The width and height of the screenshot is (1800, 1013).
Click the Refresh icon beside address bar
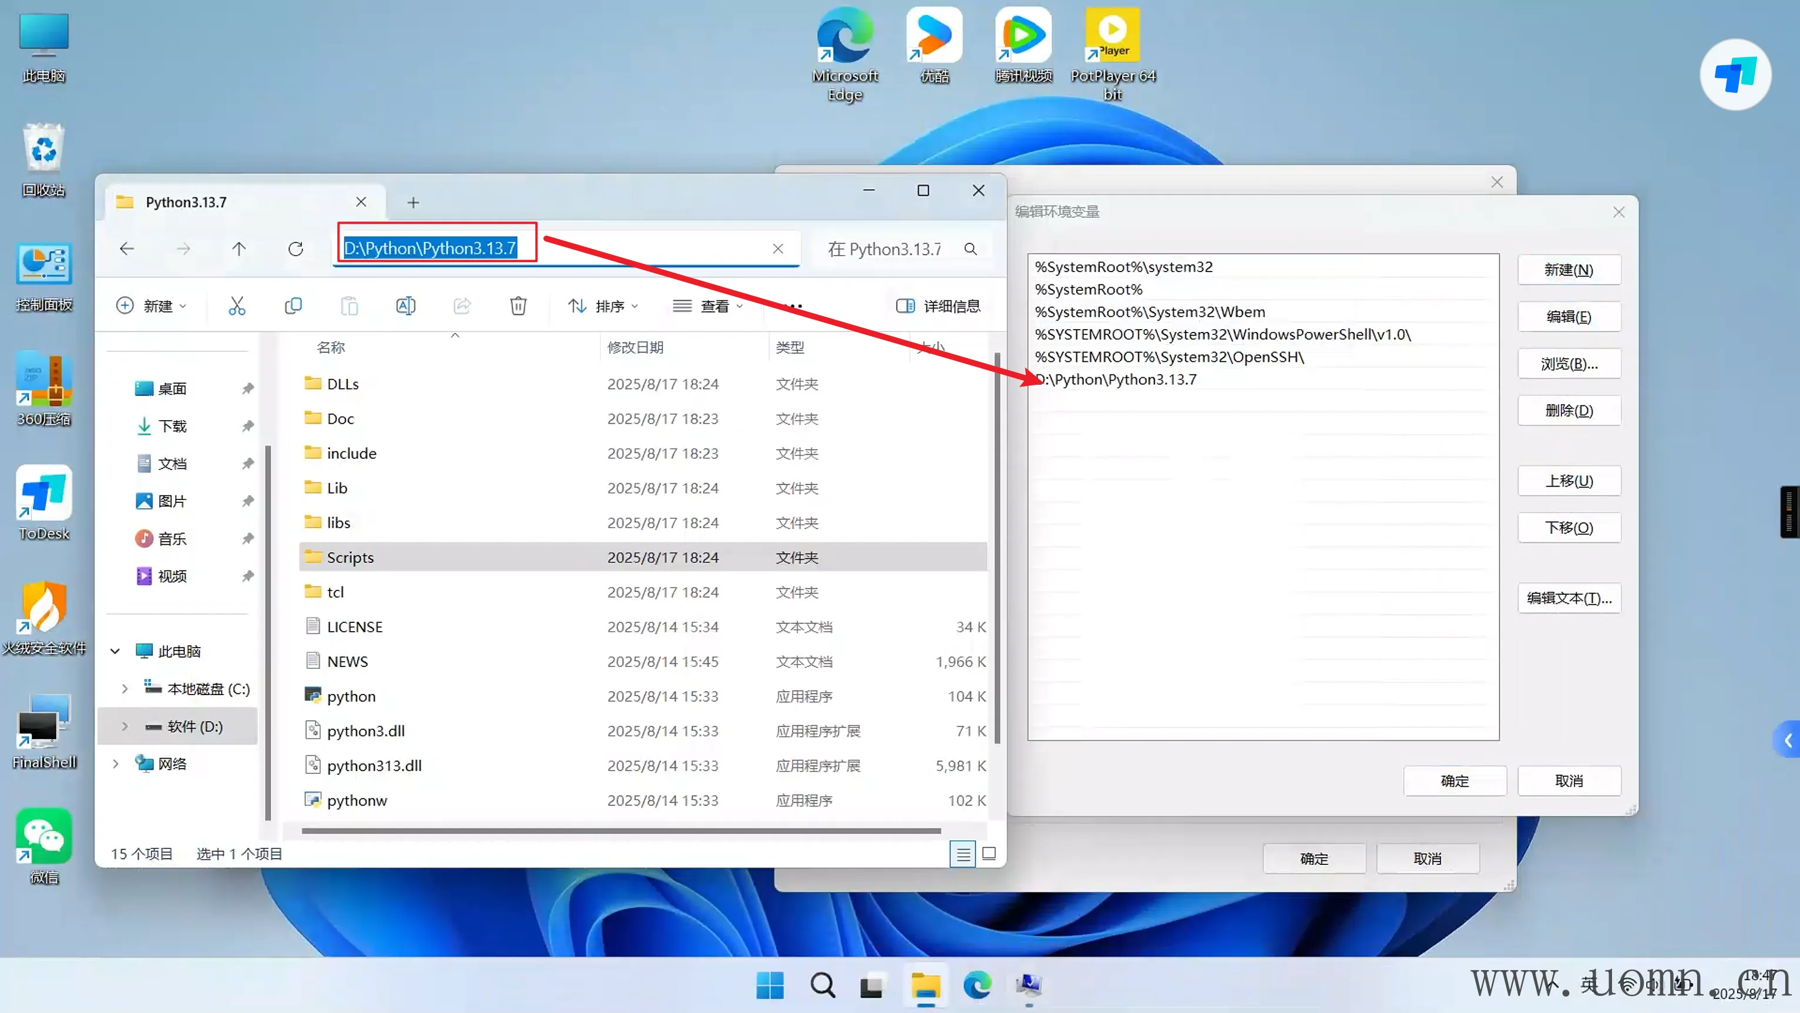pos(295,249)
